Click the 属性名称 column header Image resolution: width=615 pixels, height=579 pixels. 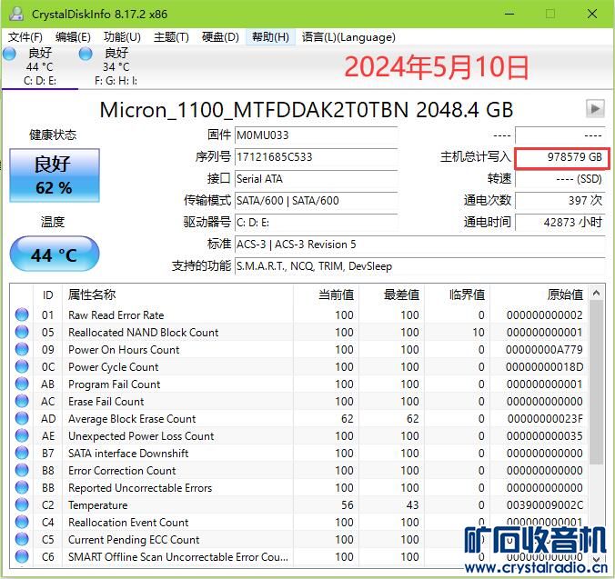[x=177, y=294]
